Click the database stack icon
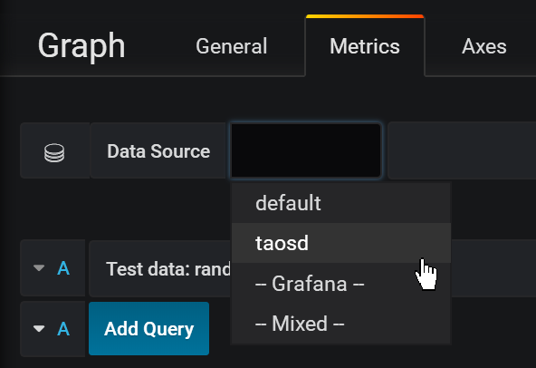 coord(54,152)
